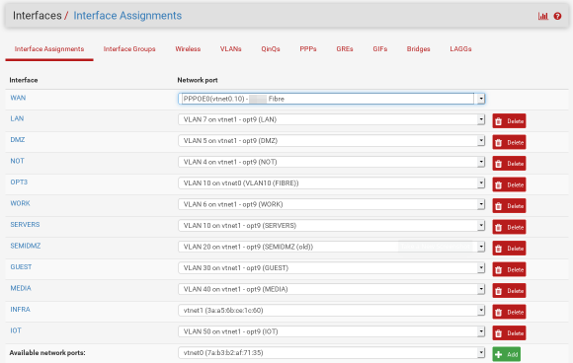
Task: Delete the LAN interface assignment
Action: (x=509, y=121)
